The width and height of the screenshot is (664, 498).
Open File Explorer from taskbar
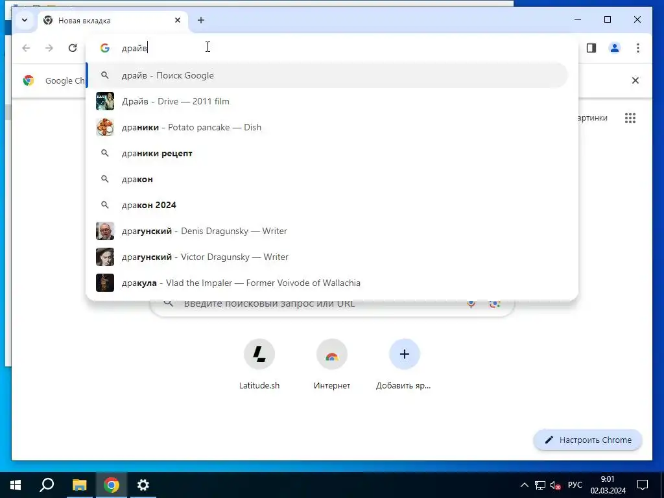coord(79,485)
